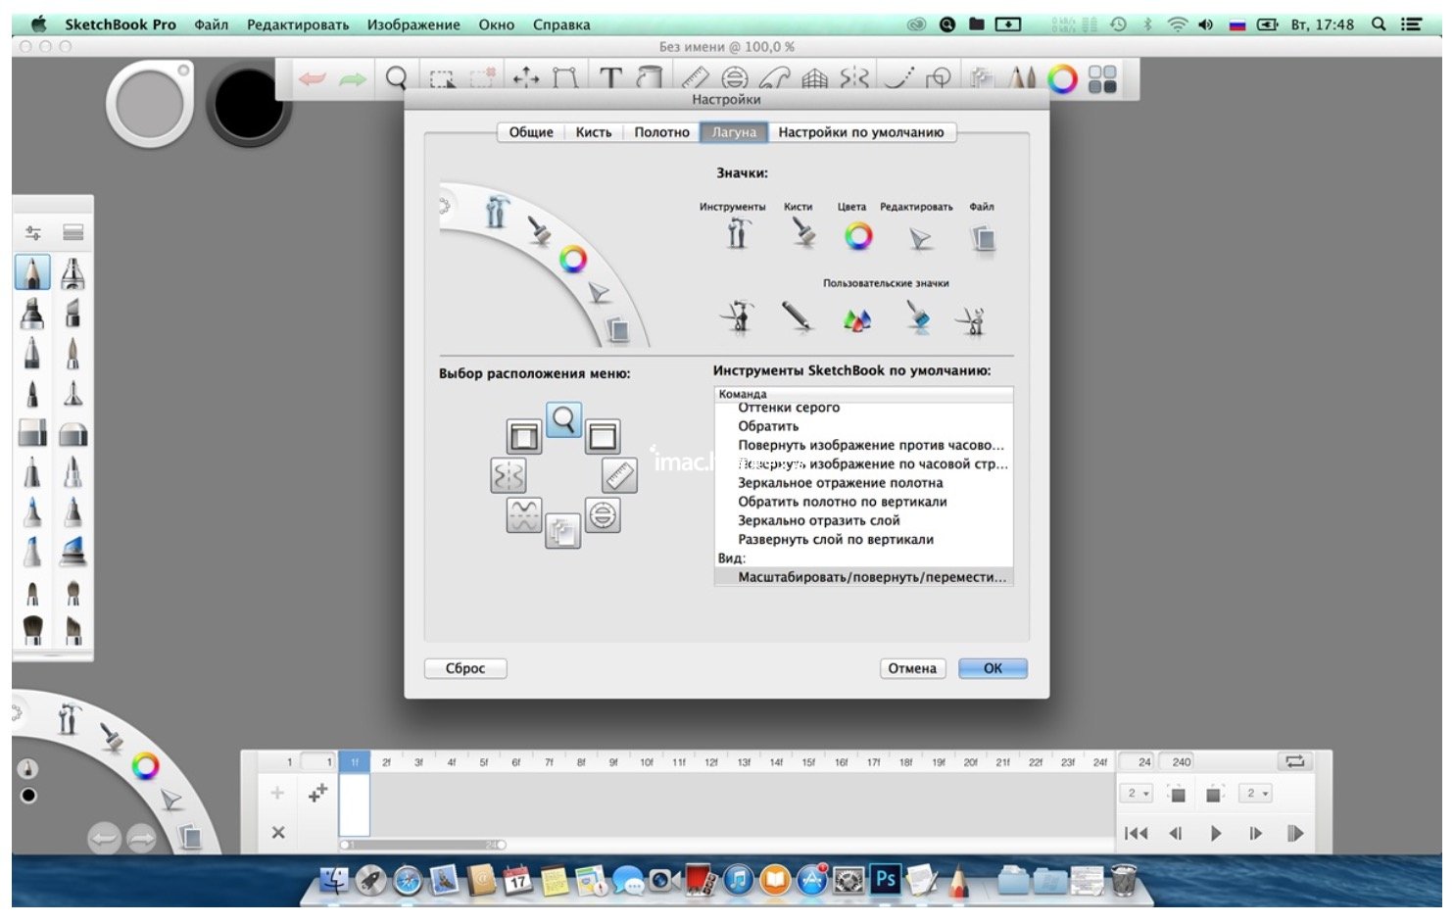This screenshot has width=1454, height=923.
Task: Click the gray brush puck
Action: 150,103
